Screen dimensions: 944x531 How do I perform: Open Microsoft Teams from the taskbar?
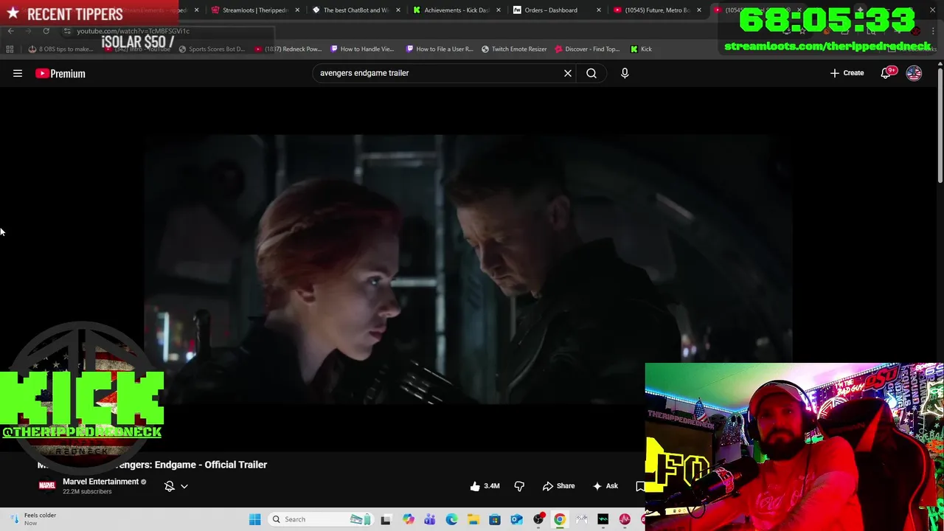tap(430, 519)
